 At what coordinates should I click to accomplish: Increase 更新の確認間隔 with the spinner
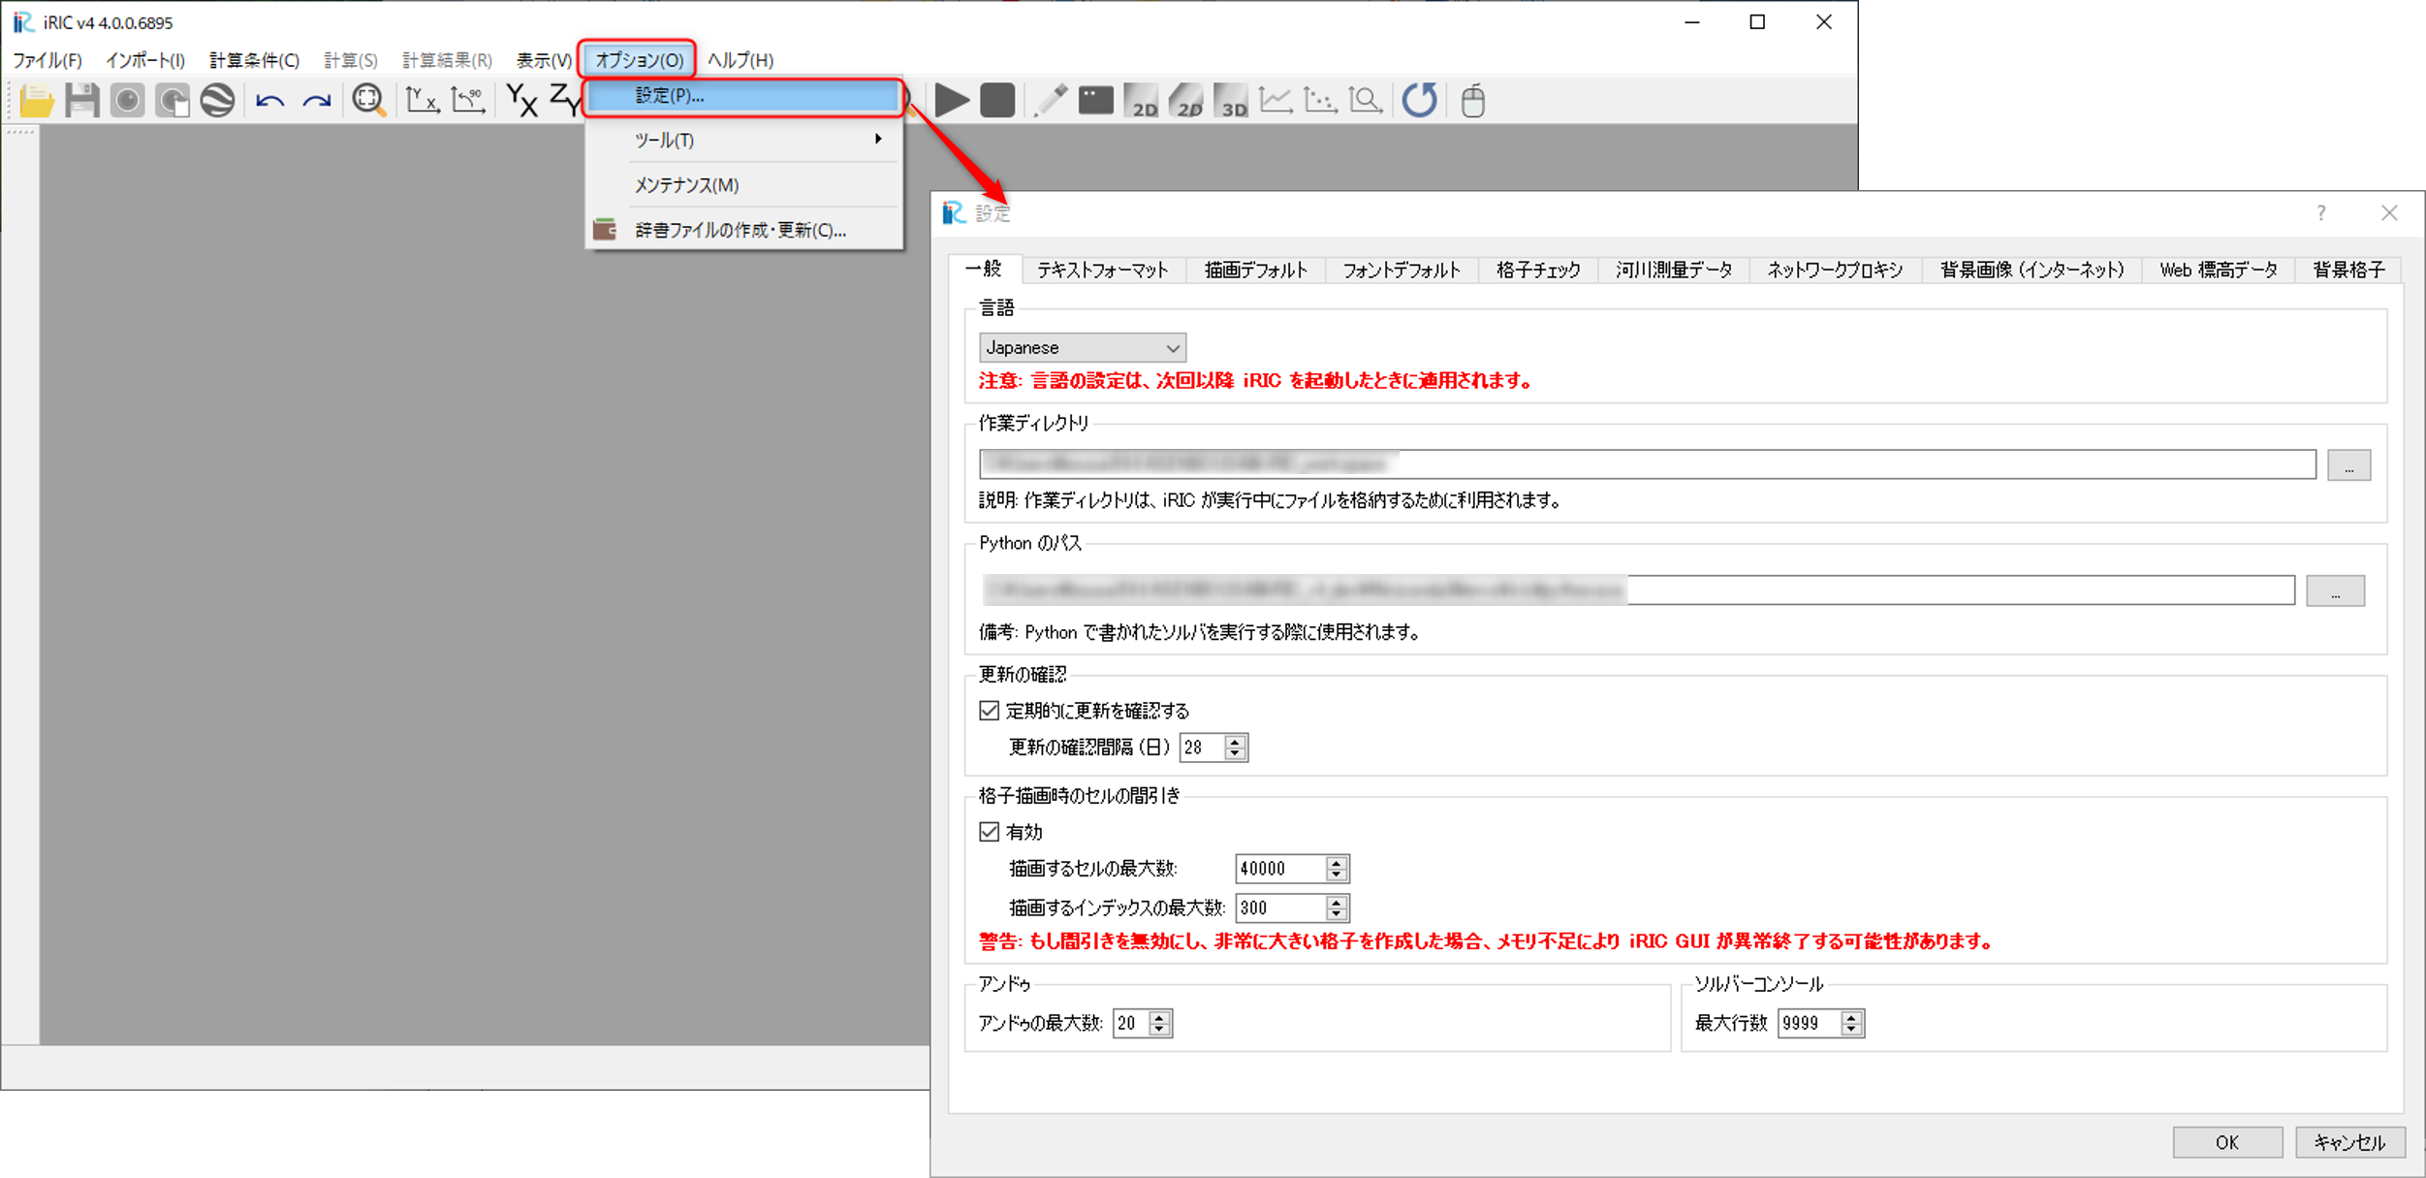[1233, 742]
